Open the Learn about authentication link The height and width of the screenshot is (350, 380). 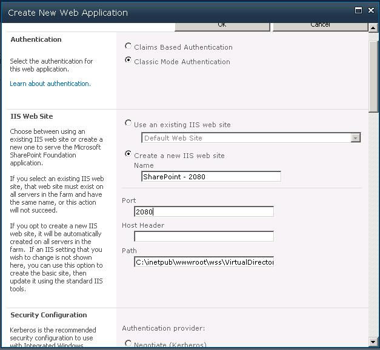point(50,84)
